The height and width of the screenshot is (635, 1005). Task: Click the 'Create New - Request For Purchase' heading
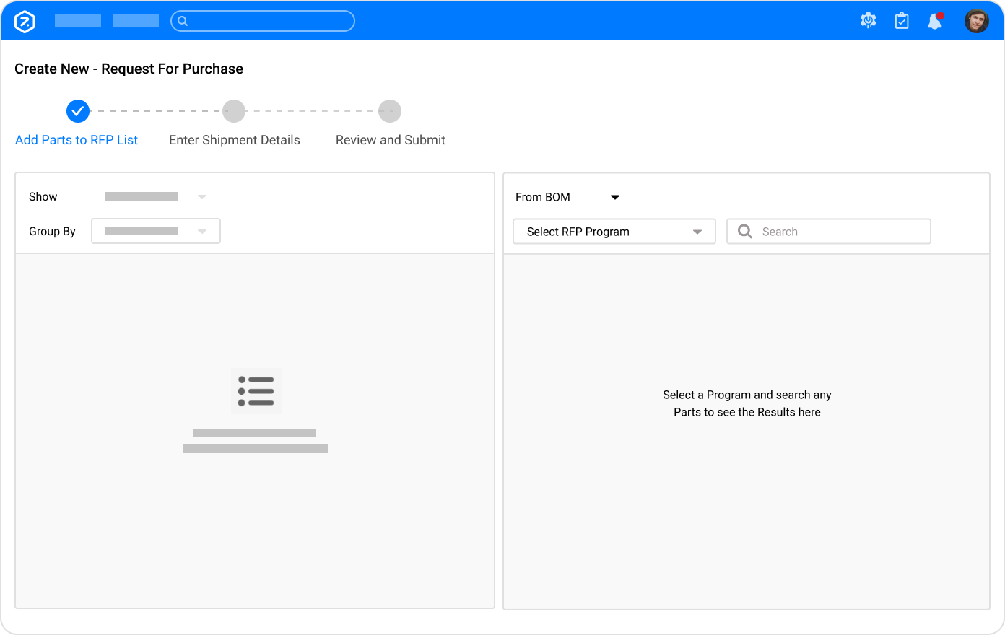click(129, 69)
